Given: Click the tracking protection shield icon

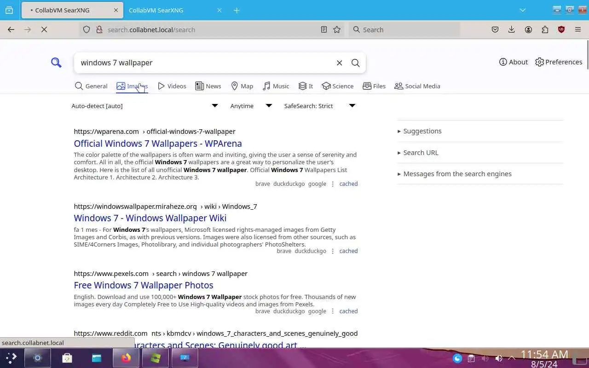Looking at the screenshot, I should pyautogui.click(x=87, y=29).
